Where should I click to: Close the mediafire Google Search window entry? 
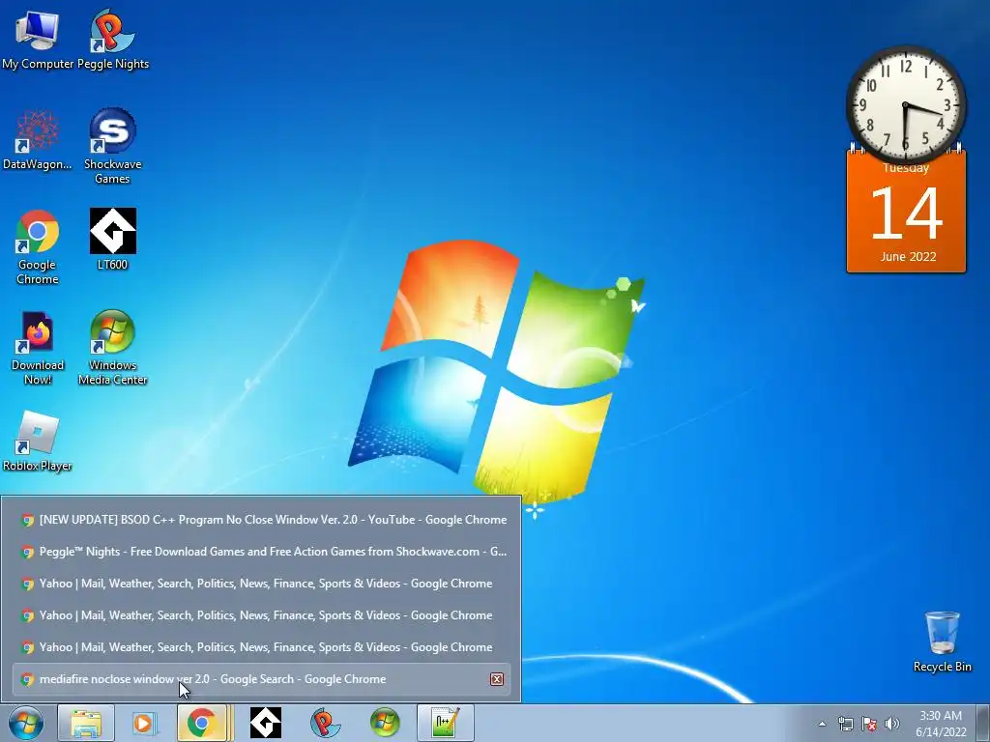(497, 679)
